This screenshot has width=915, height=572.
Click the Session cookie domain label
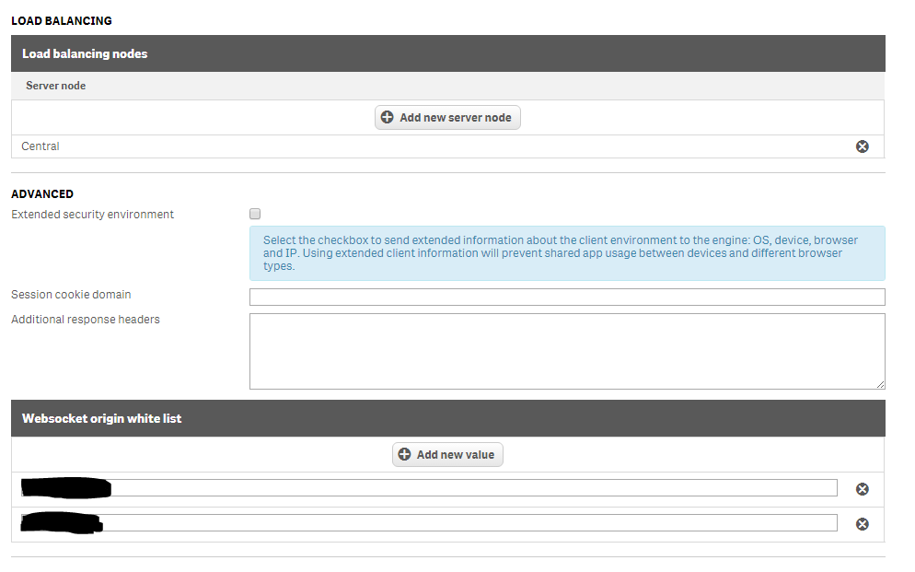71,295
